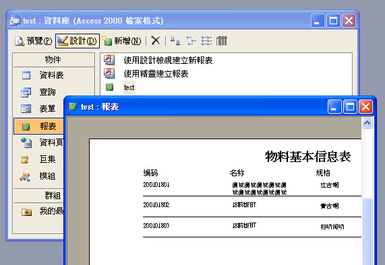
Task: Click report preview scrollbar up arrow
Action: pyautogui.click(x=367, y=122)
